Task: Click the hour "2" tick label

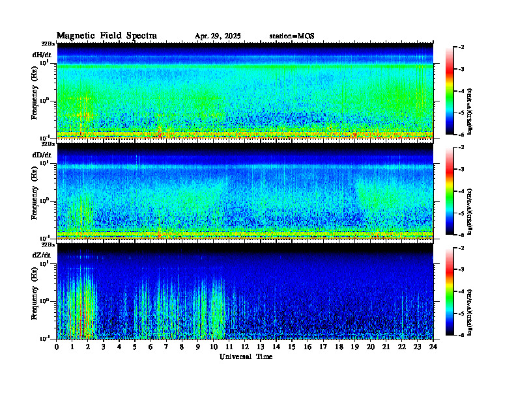Action: click(x=88, y=347)
